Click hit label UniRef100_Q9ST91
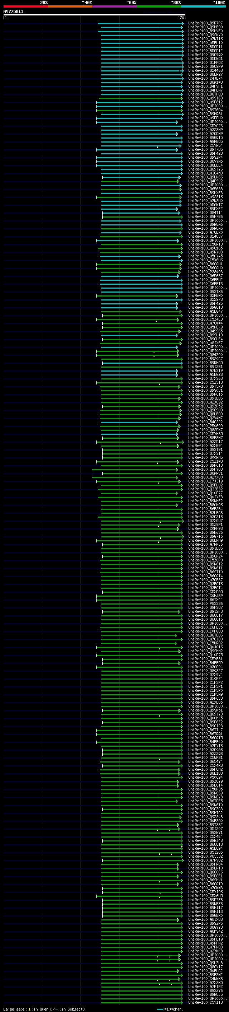Viewport: 229px width, 1012px height. 205,449
